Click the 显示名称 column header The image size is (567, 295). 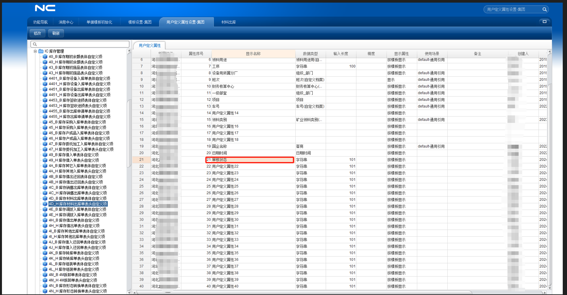click(253, 54)
